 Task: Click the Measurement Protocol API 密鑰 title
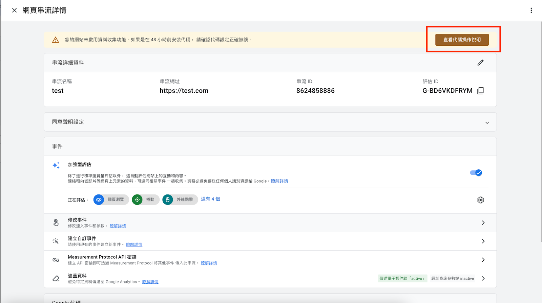point(102,257)
